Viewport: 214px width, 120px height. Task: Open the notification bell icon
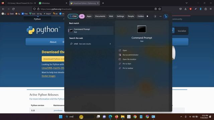point(210,117)
